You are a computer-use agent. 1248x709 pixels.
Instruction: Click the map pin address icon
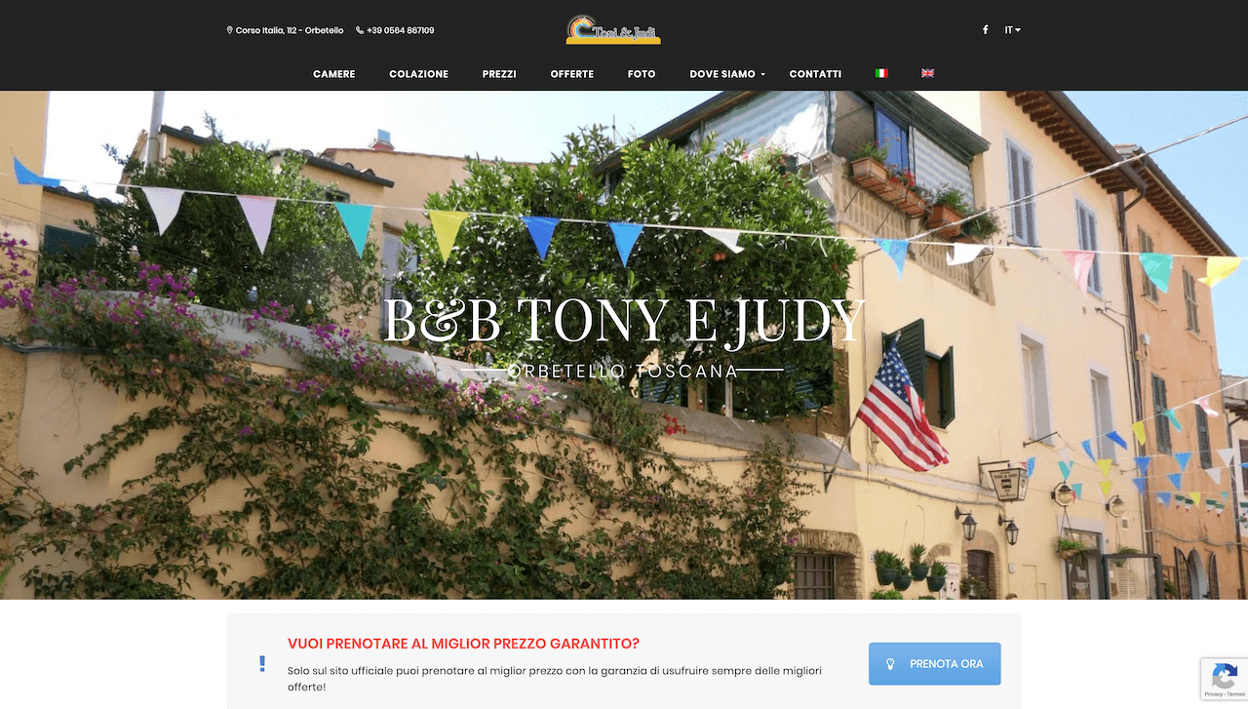click(230, 30)
